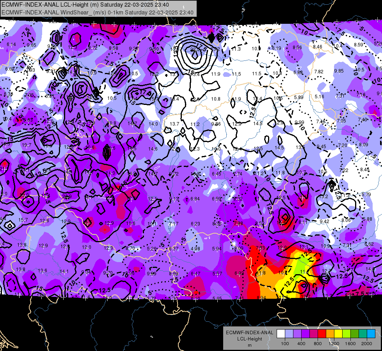This screenshot has width=382, height=351.
Task: Click the wind shear value 20.9
Action: coord(67,197)
